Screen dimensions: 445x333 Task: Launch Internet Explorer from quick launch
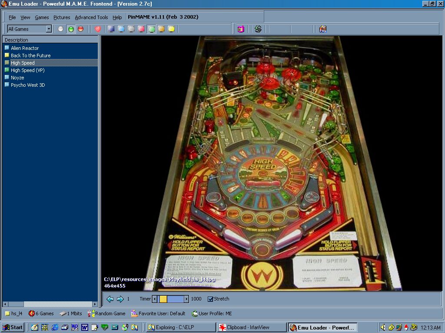coord(55,327)
